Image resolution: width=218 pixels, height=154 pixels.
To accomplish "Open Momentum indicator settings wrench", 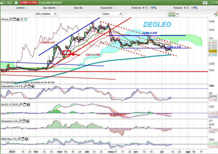I will (x=20, y=121).
